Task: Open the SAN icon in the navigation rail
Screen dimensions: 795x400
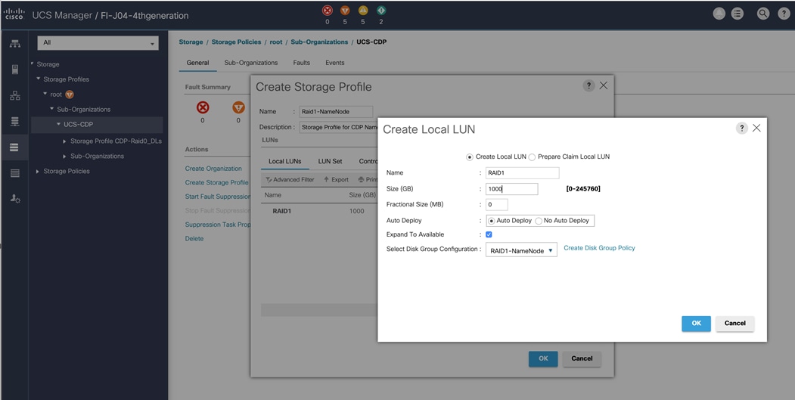Action: pos(14,121)
